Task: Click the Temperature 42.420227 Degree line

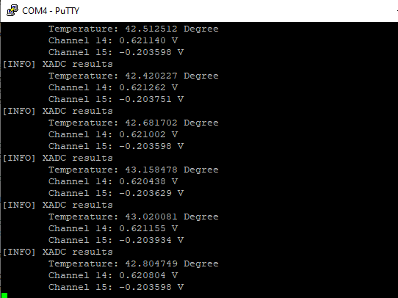Action: point(134,76)
